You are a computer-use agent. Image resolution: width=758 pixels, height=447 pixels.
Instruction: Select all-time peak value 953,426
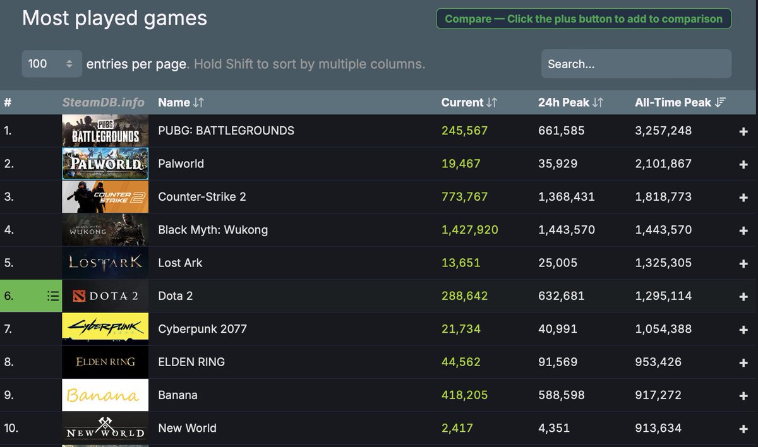pos(658,362)
